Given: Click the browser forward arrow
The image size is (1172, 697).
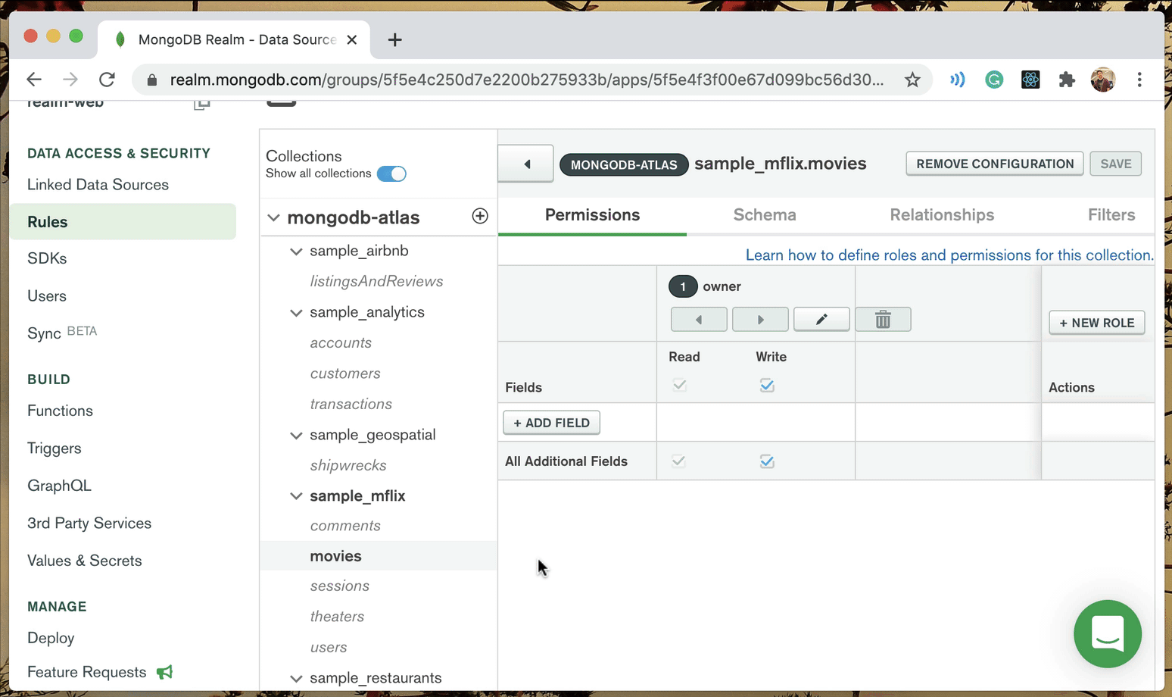Looking at the screenshot, I should (70, 80).
